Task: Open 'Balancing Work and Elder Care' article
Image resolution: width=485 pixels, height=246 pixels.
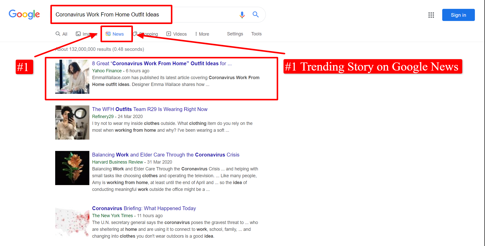Action: [x=166, y=155]
